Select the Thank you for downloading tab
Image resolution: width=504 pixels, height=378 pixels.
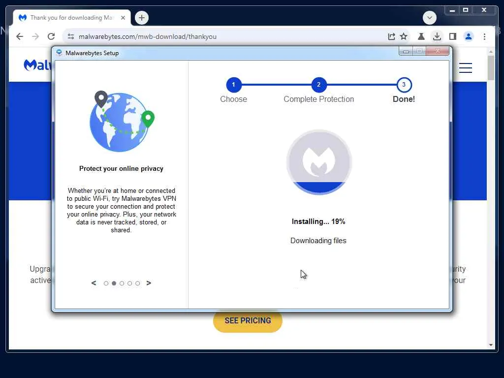72,18
